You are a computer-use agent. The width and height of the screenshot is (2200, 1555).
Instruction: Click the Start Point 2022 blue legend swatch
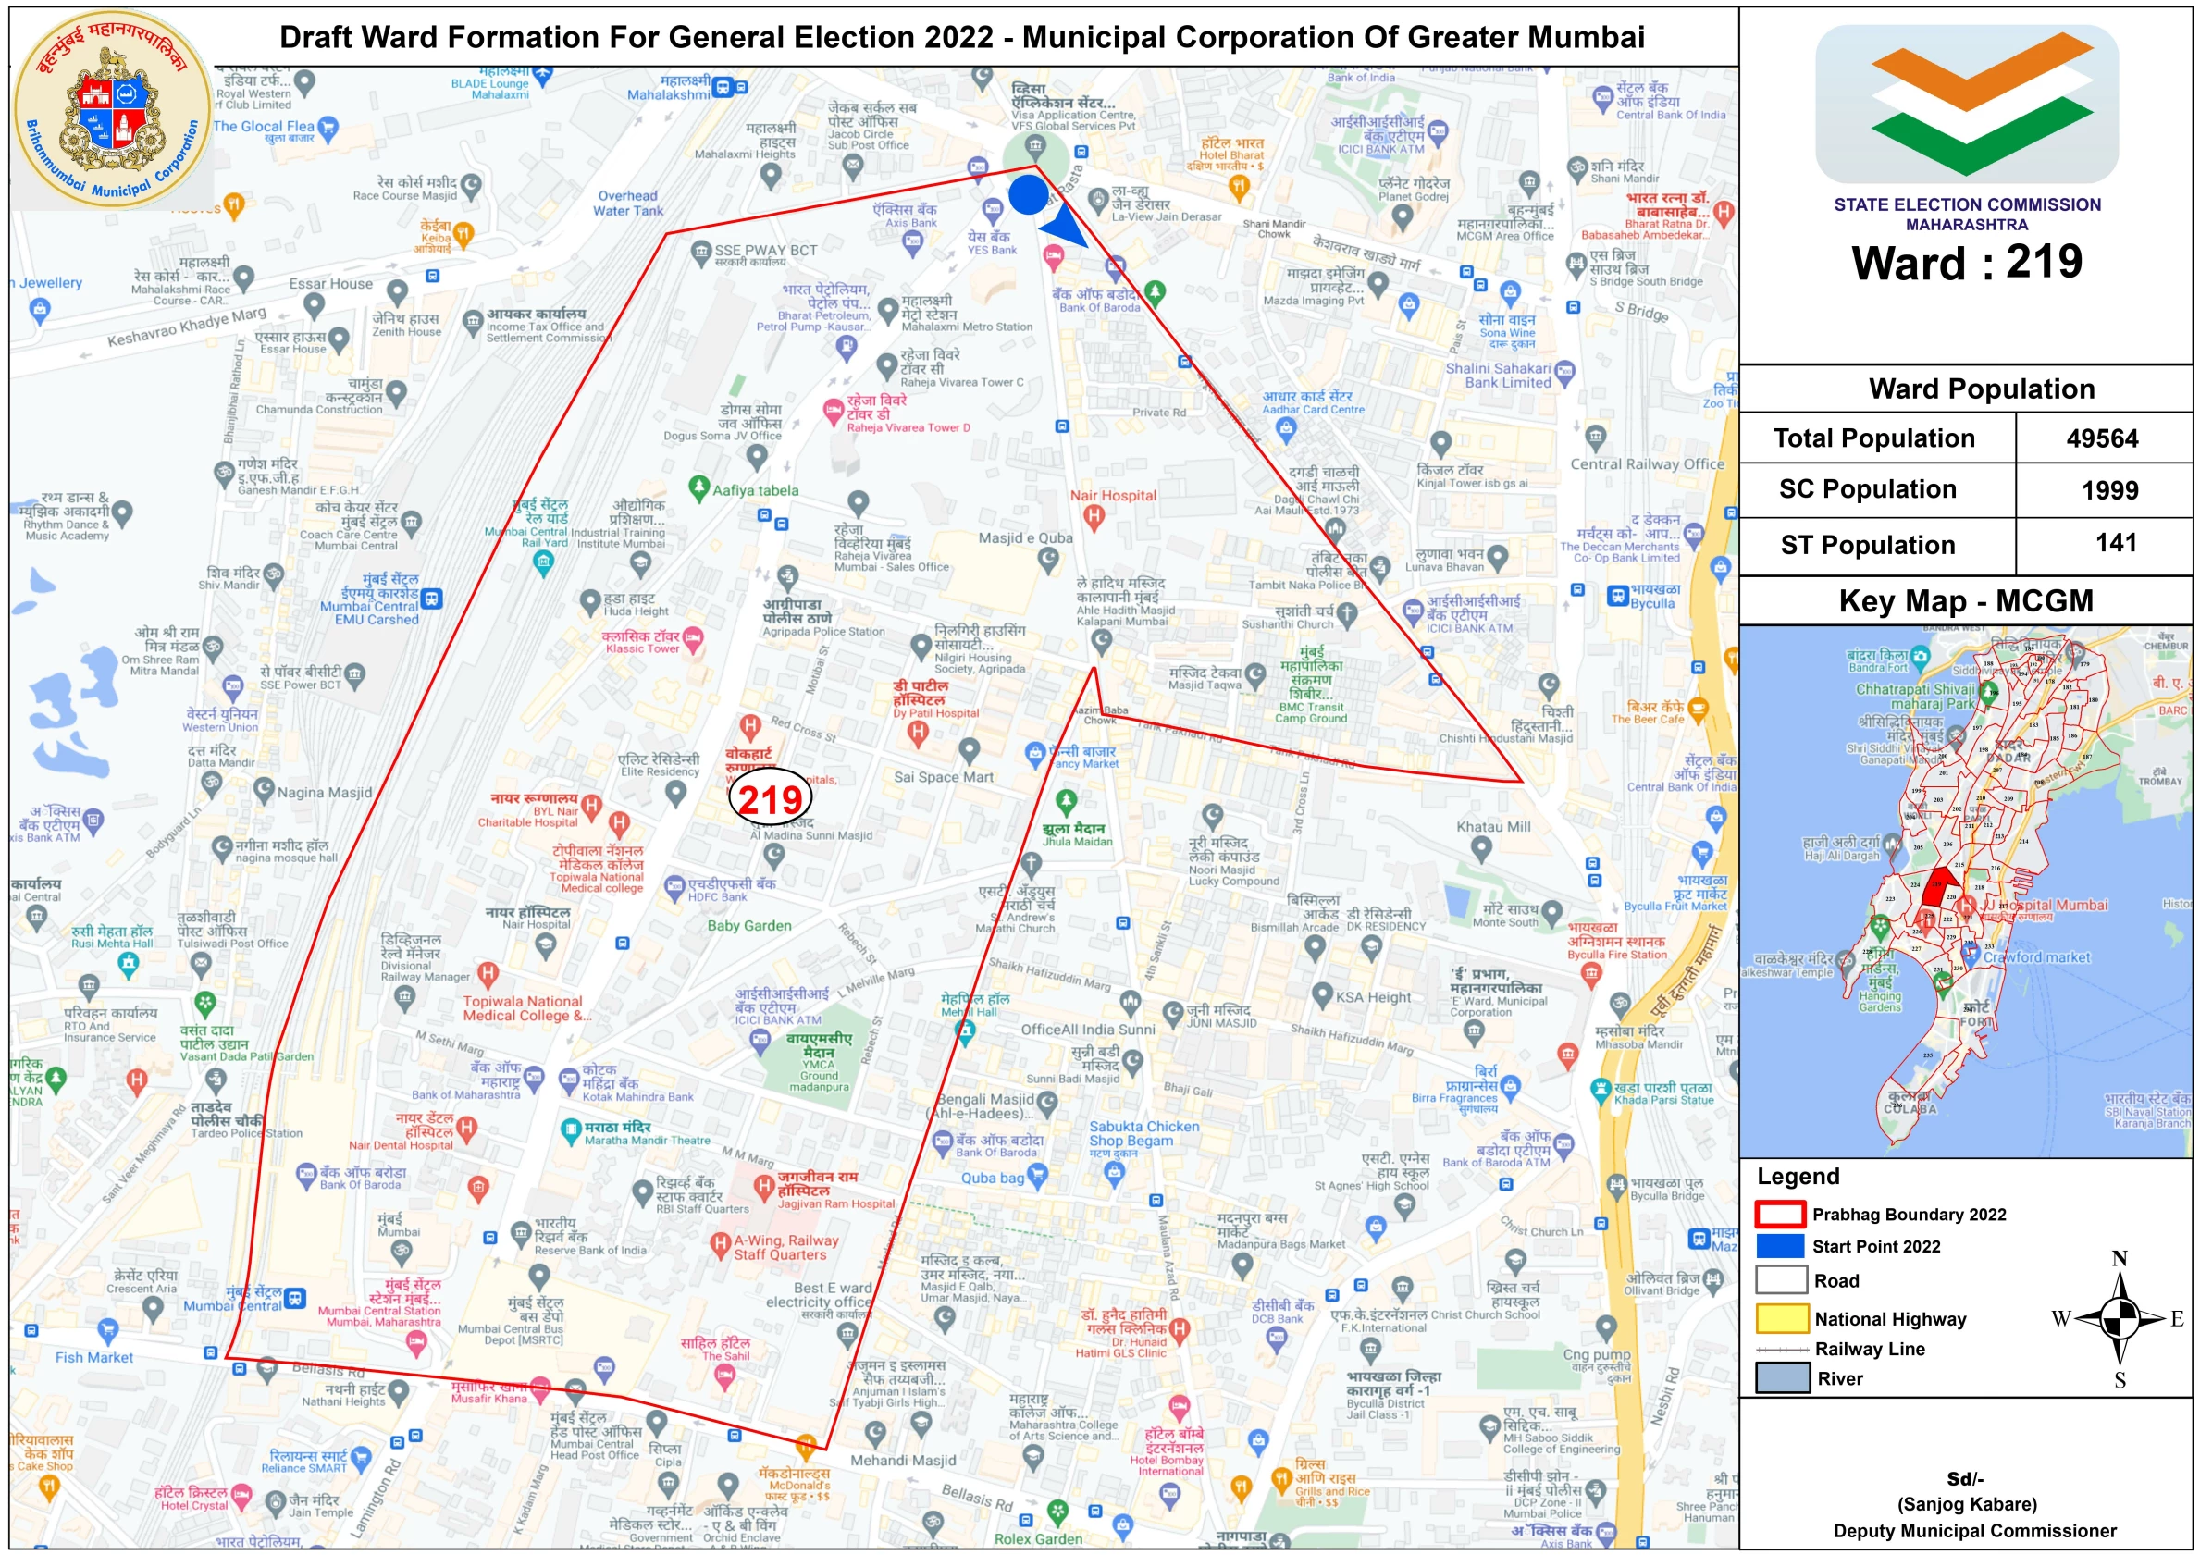point(1779,1245)
